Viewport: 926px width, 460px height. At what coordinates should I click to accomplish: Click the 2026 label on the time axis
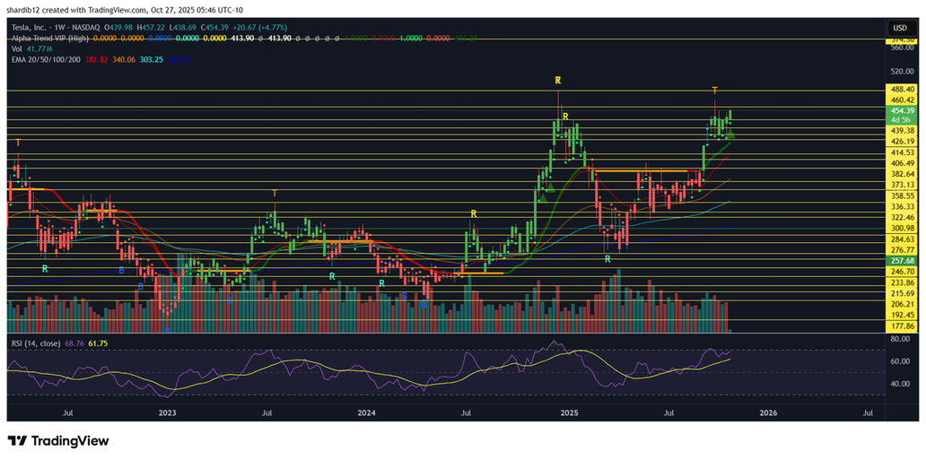coord(768,413)
